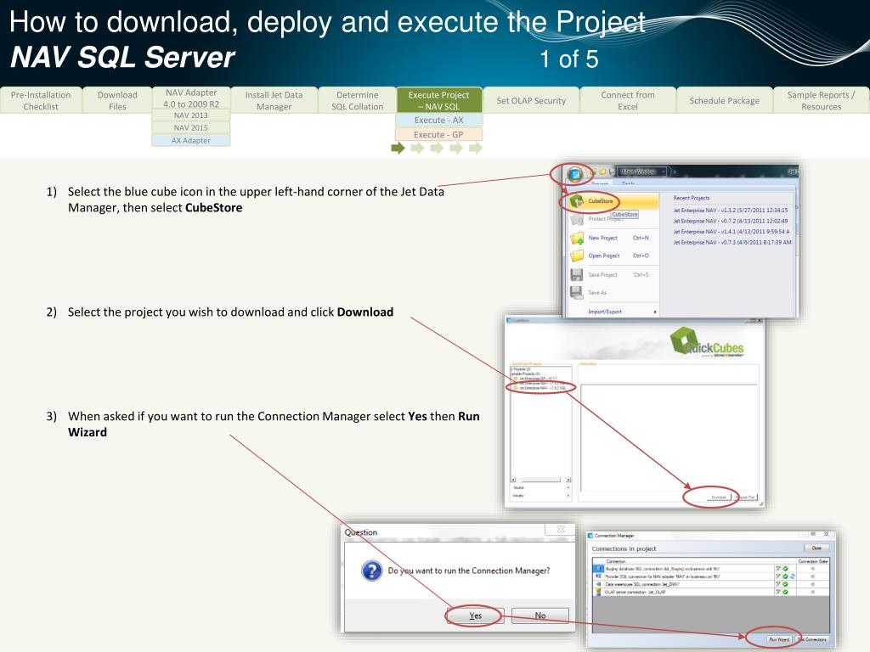Open the Determine SQL Collation tab
This screenshot has height=652, width=870.
[x=358, y=100]
